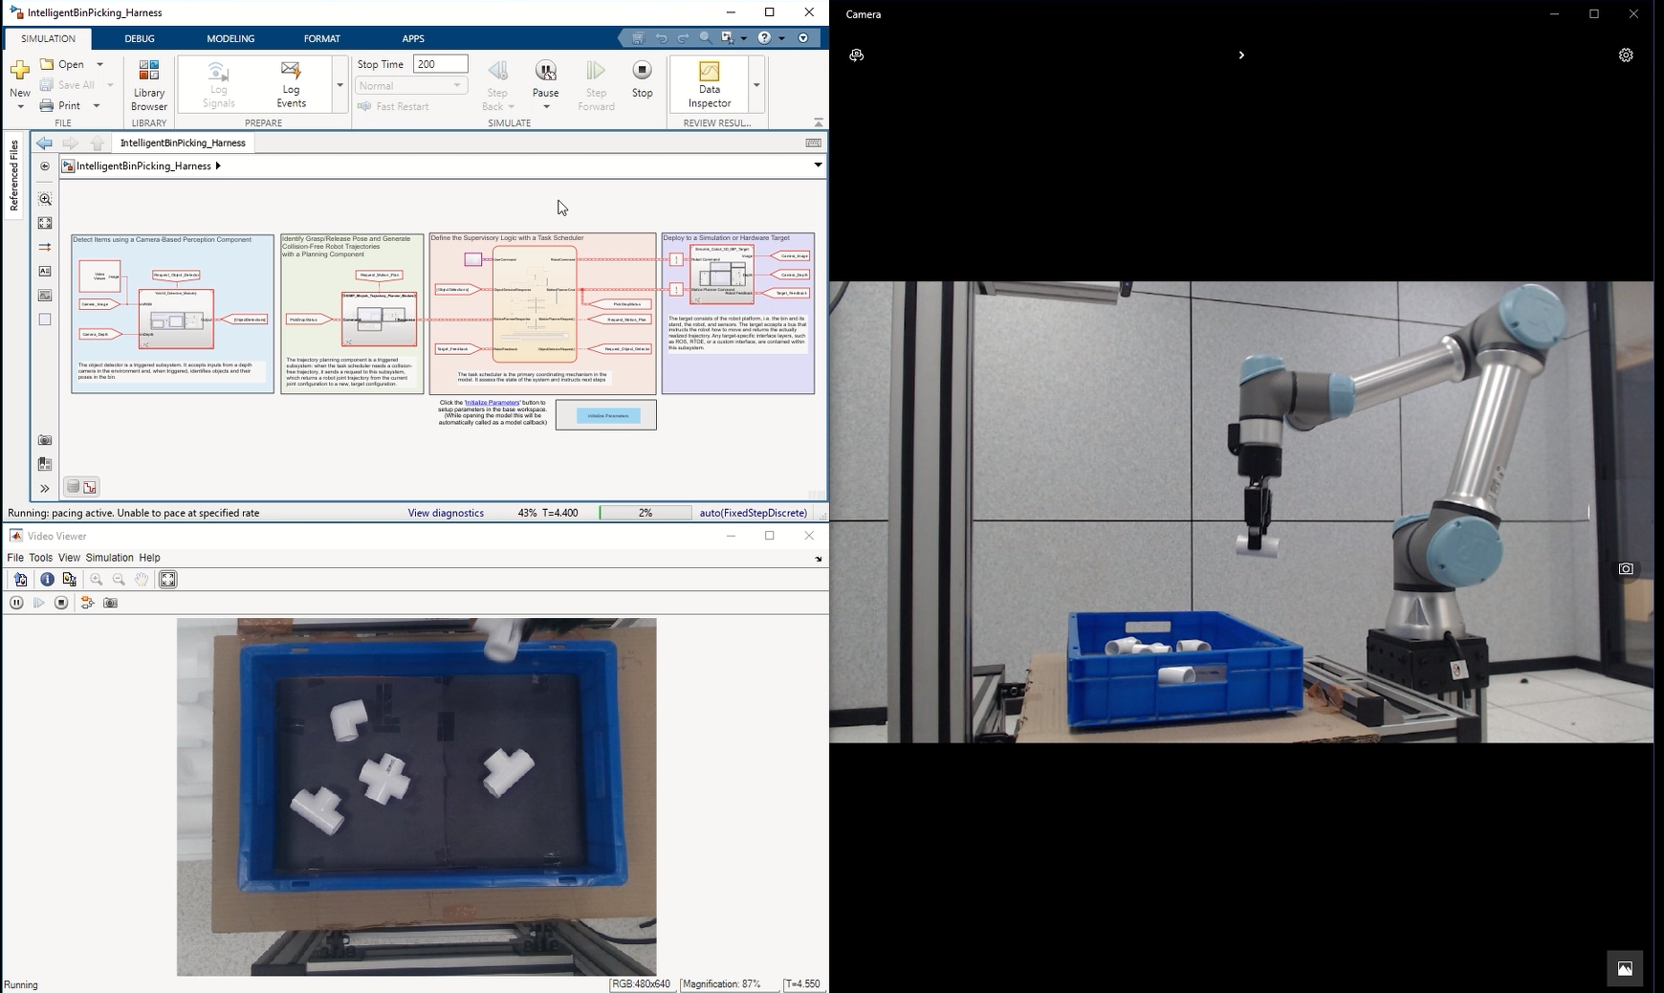This screenshot has height=993, width=1664.
Task: Expand the Review Results gallery arrow
Action: (x=756, y=85)
